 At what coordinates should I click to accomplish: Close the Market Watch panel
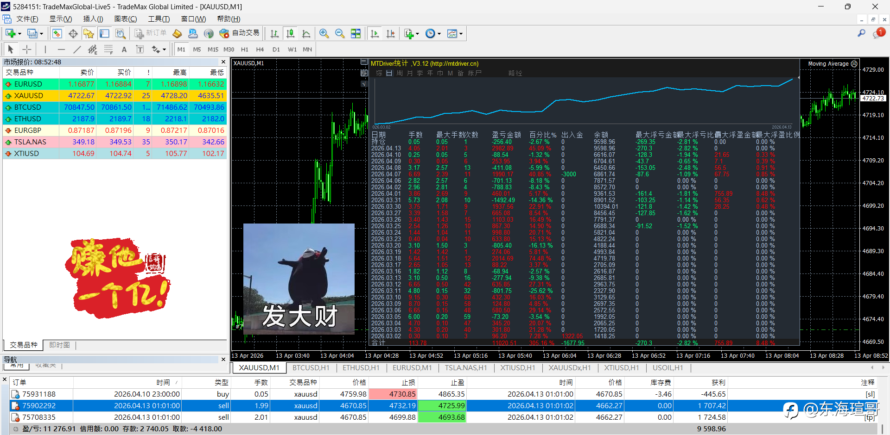tap(223, 62)
